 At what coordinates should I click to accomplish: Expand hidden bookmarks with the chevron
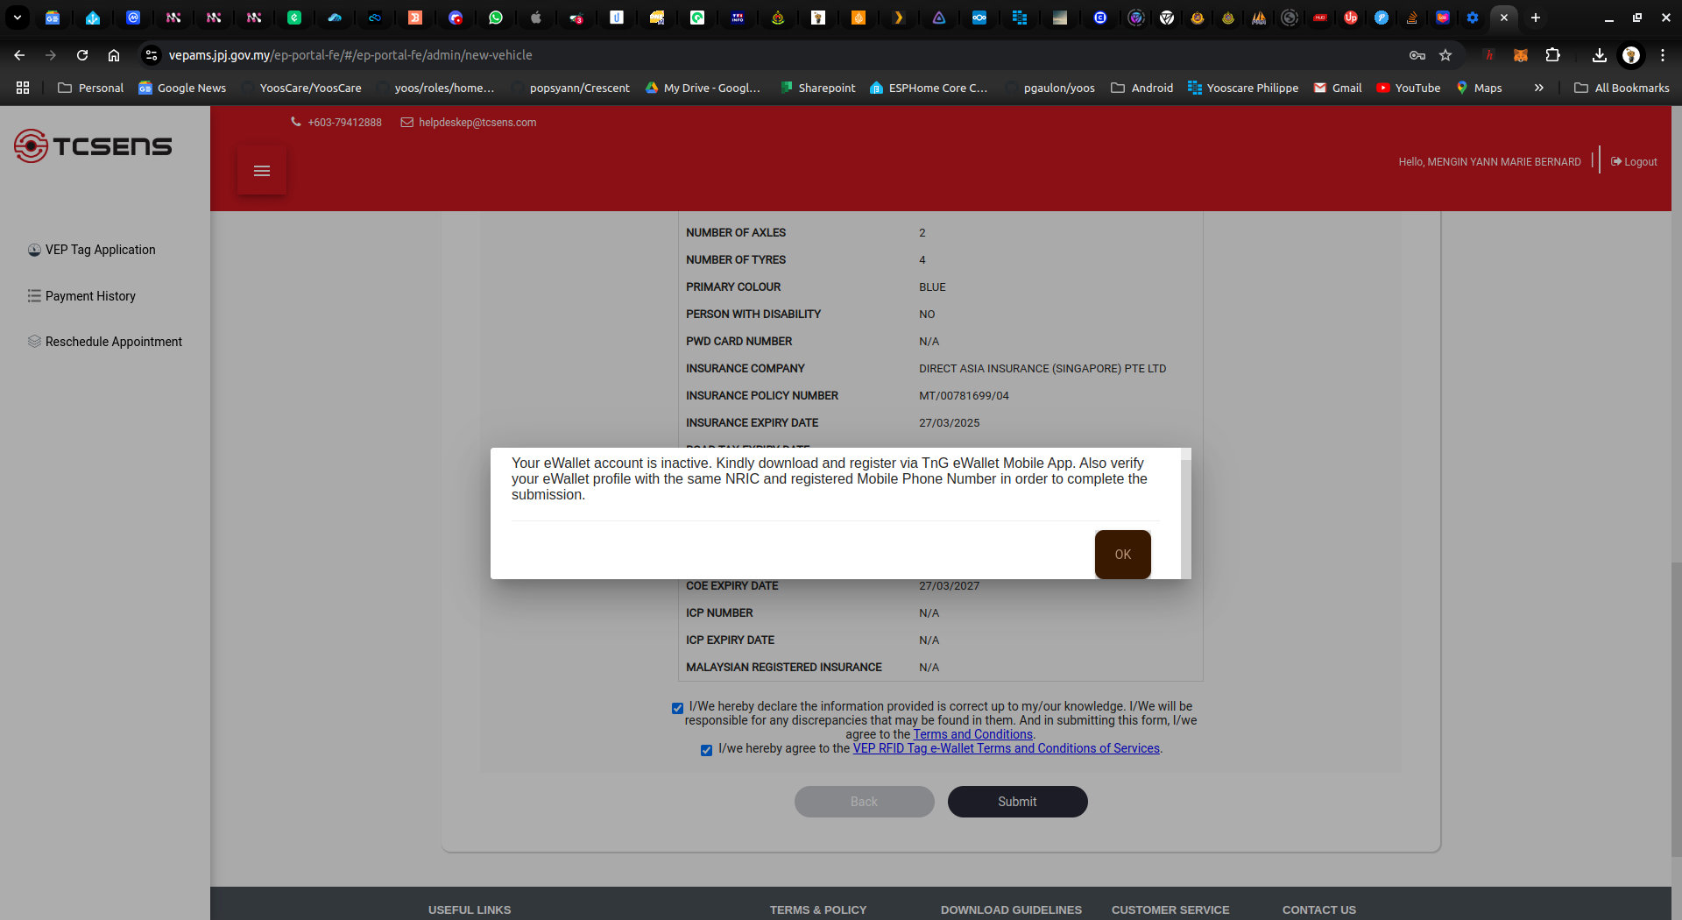click(x=1539, y=88)
